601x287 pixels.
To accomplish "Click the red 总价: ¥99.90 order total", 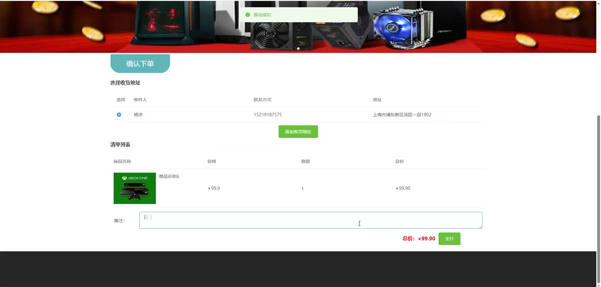I will tap(419, 238).
